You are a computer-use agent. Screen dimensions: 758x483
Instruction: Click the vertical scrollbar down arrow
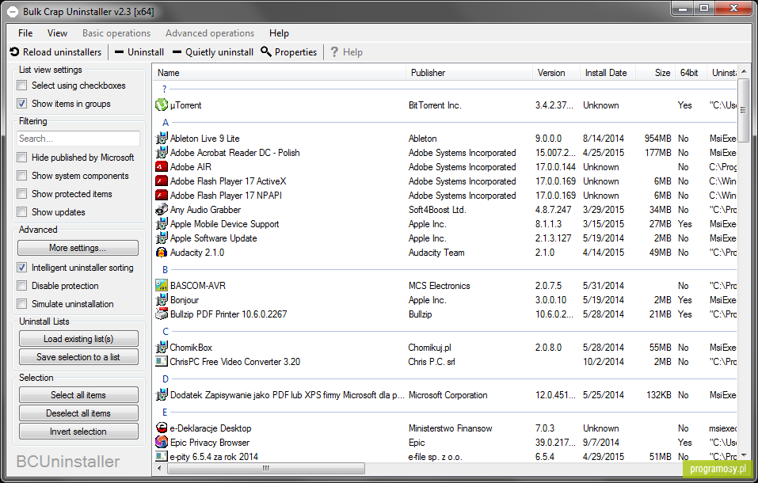pos(744,455)
